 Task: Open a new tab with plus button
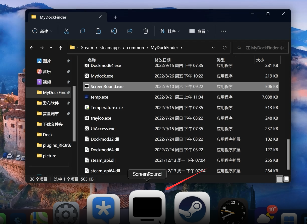pos(115,17)
